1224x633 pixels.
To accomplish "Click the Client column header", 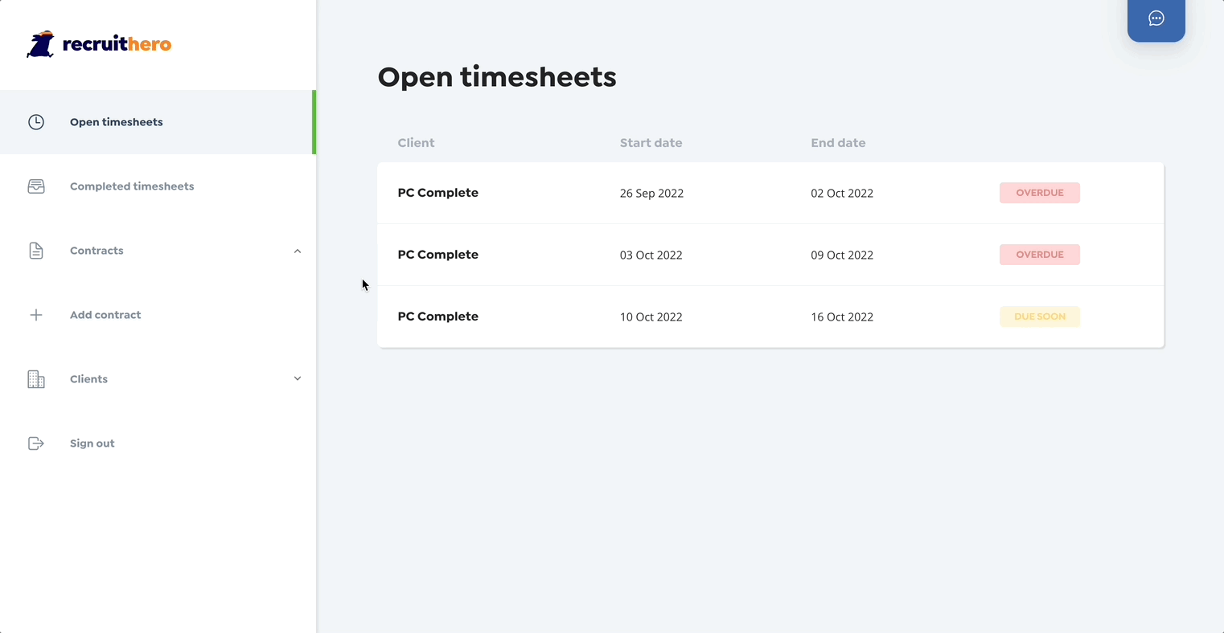I will 416,143.
